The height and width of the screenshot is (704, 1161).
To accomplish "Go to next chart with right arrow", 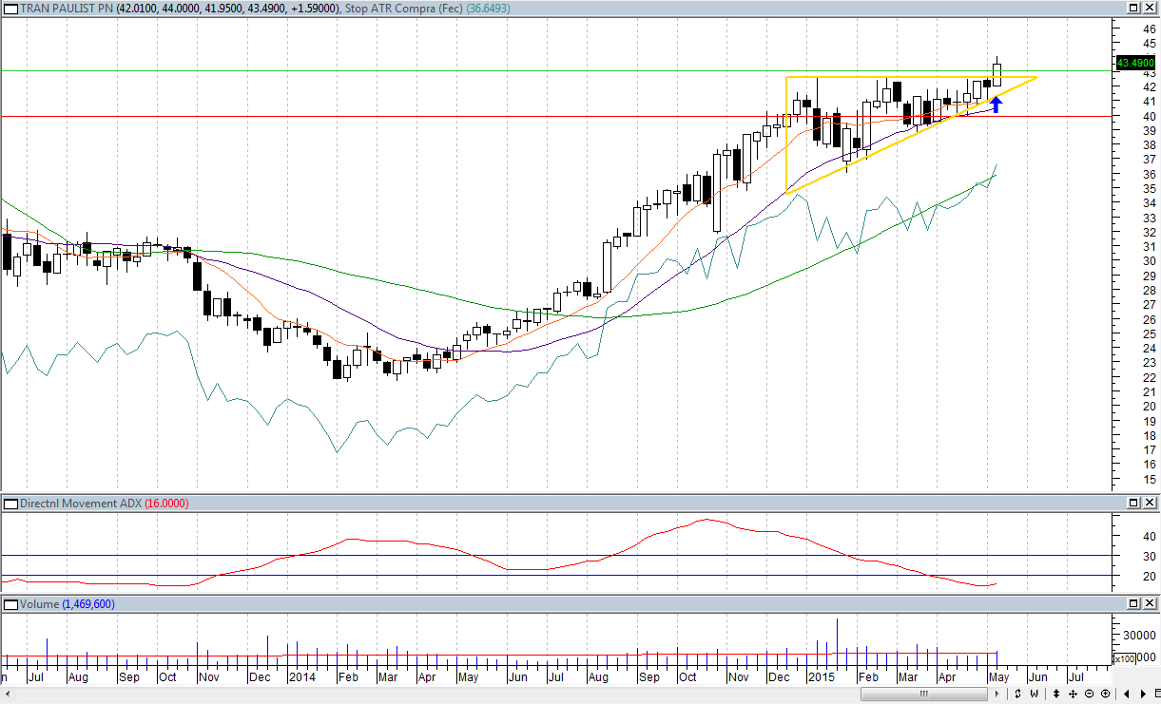I will 1143,694.
